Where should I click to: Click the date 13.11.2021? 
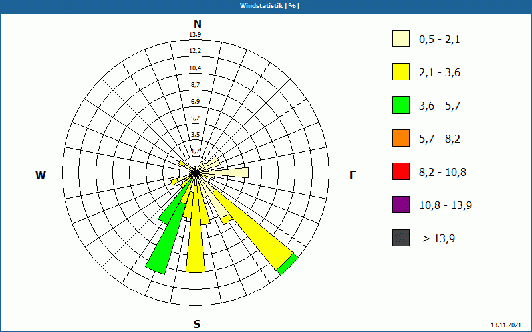point(506,325)
